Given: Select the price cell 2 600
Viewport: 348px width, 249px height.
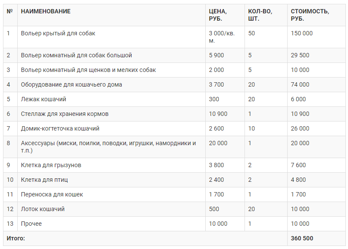Looking at the screenshot, I should point(225,128).
